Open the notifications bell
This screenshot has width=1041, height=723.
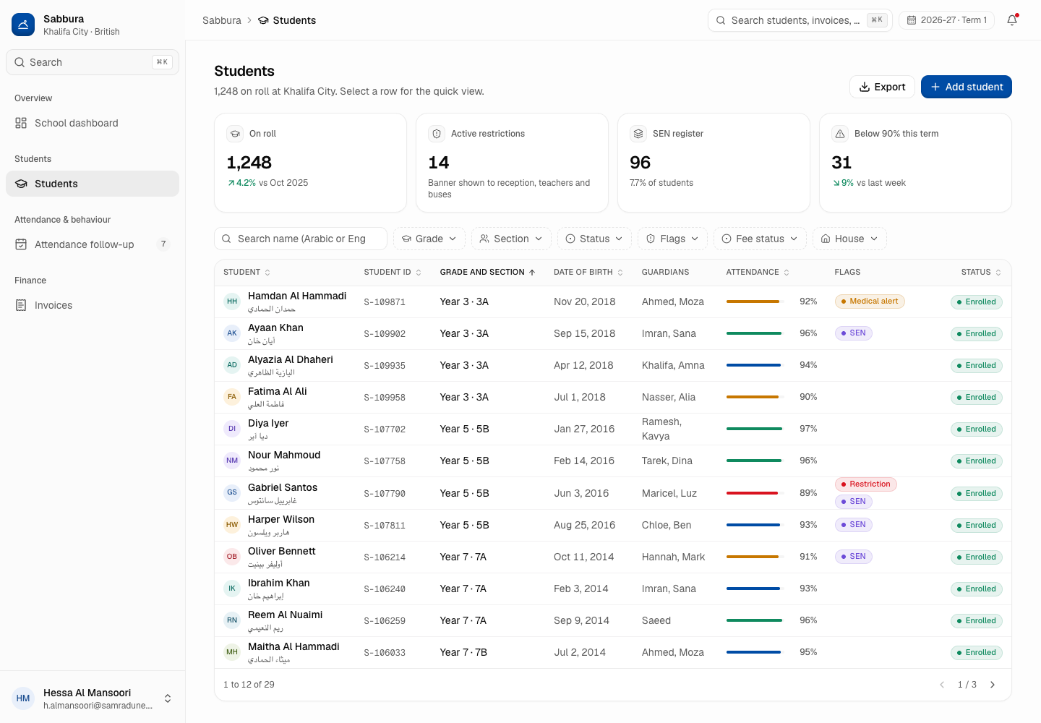1012,20
